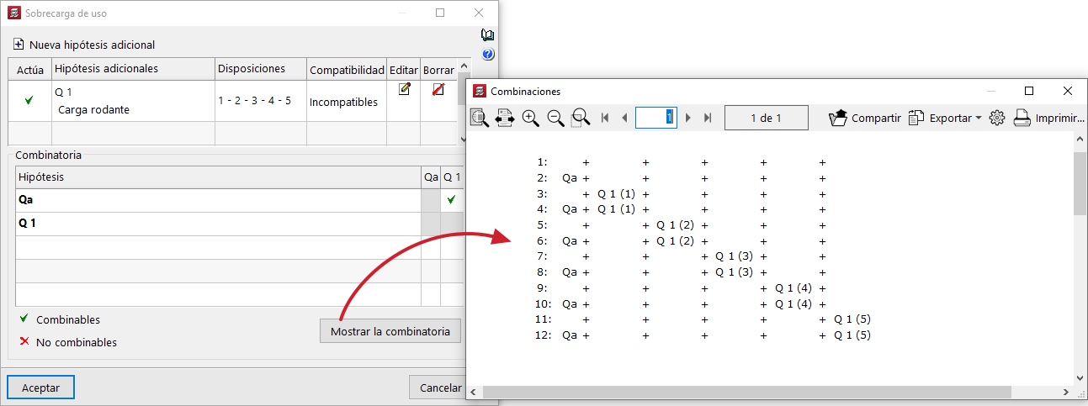
Task: Zoom in on the combinations report
Action: tap(530, 119)
